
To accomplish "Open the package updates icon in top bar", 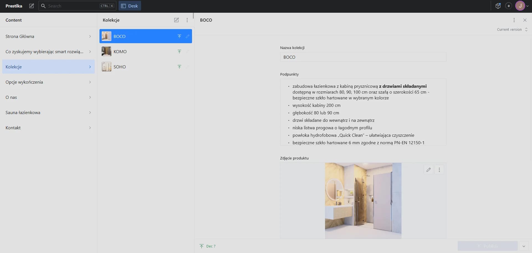I will (x=498, y=6).
